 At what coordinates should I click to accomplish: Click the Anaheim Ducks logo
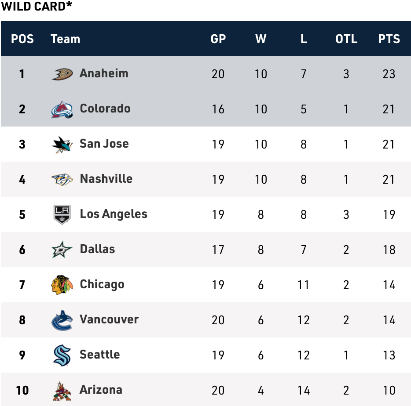tap(62, 74)
